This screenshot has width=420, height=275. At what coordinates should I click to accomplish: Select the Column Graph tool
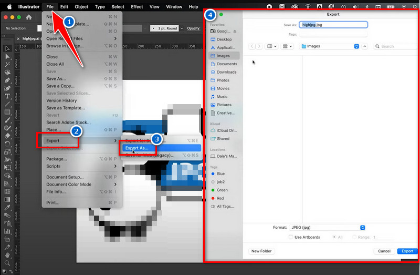[7, 231]
